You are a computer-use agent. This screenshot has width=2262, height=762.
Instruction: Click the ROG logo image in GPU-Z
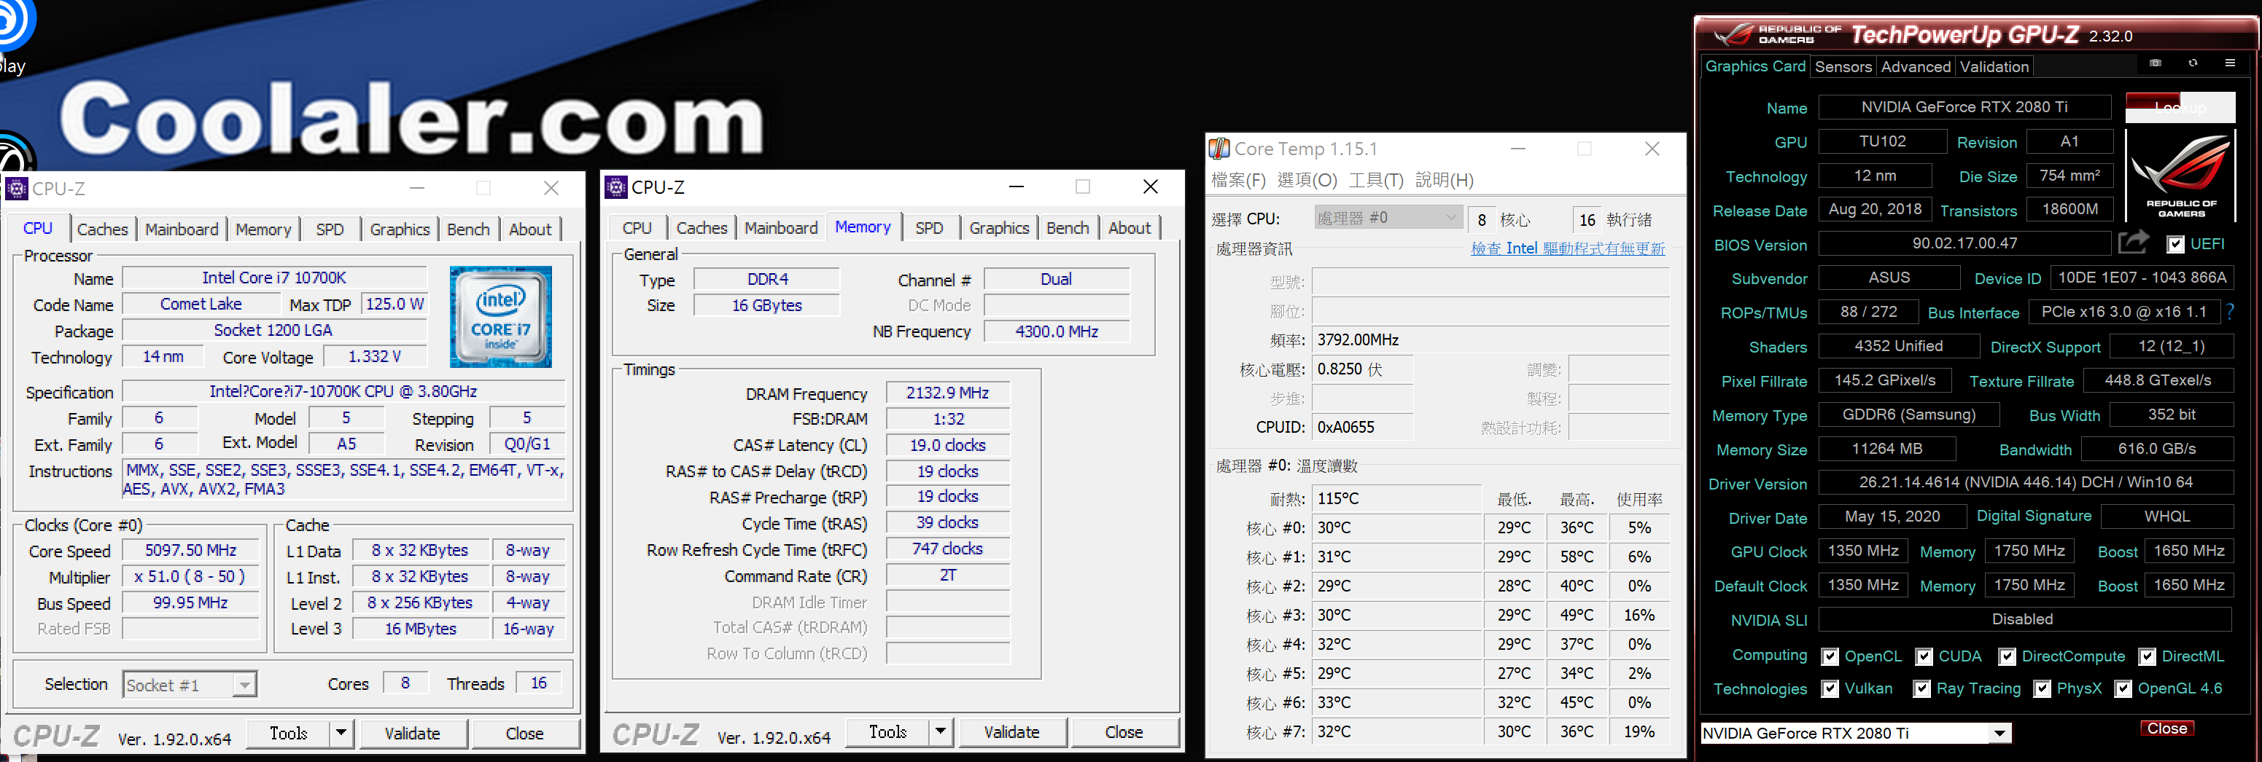pos(2180,176)
